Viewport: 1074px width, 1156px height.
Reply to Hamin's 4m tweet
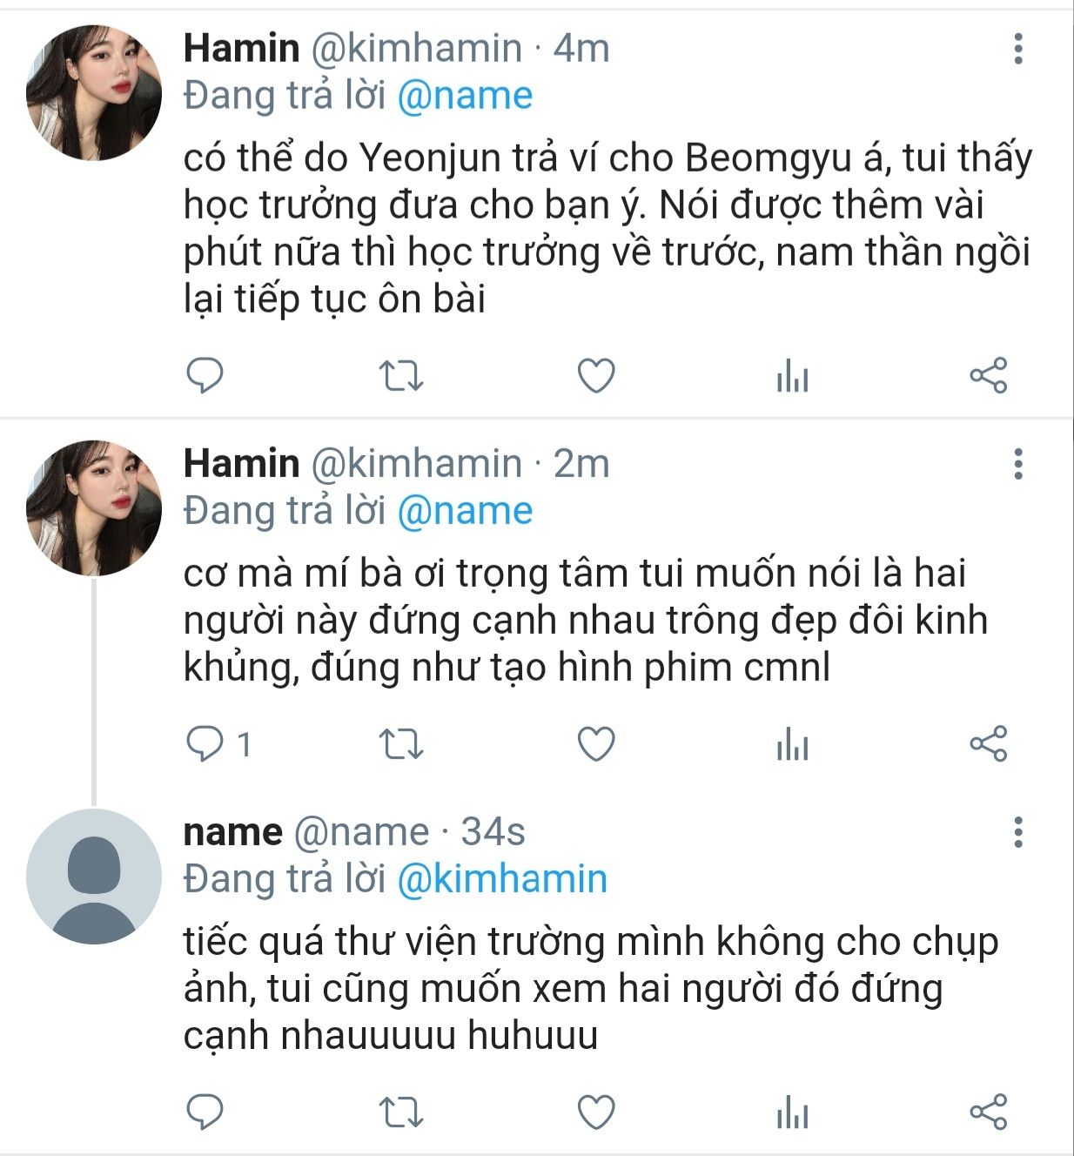coord(205,376)
